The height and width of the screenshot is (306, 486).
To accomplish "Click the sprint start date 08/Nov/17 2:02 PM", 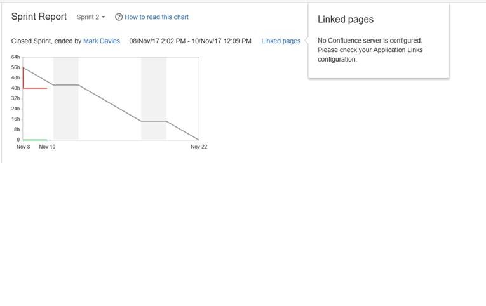I will (x=157, y=41).
